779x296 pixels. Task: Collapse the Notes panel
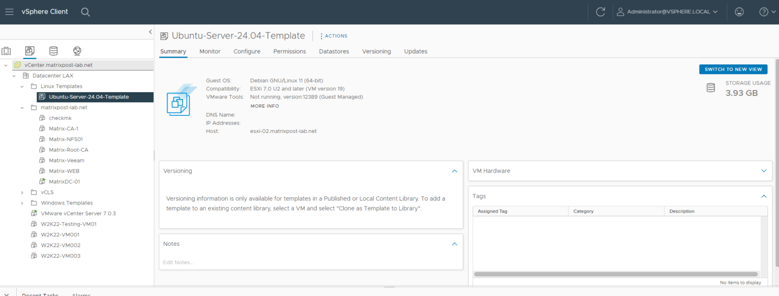pos(454,243)
